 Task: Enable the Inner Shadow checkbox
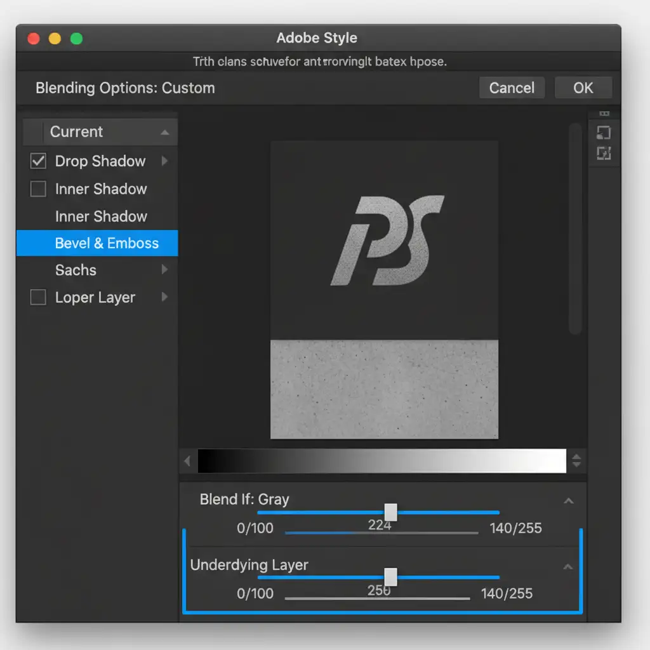tap(38, 189)
